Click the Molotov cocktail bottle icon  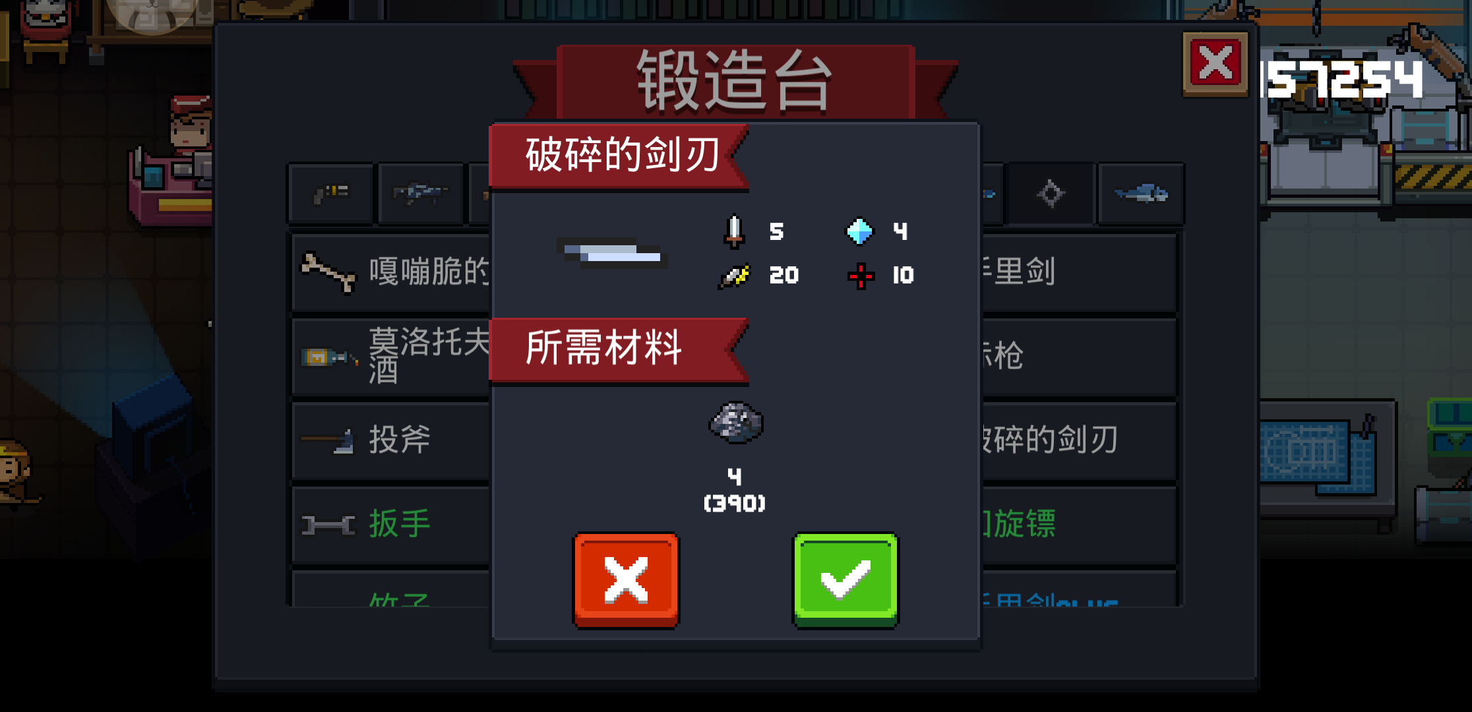pos(328,357)
